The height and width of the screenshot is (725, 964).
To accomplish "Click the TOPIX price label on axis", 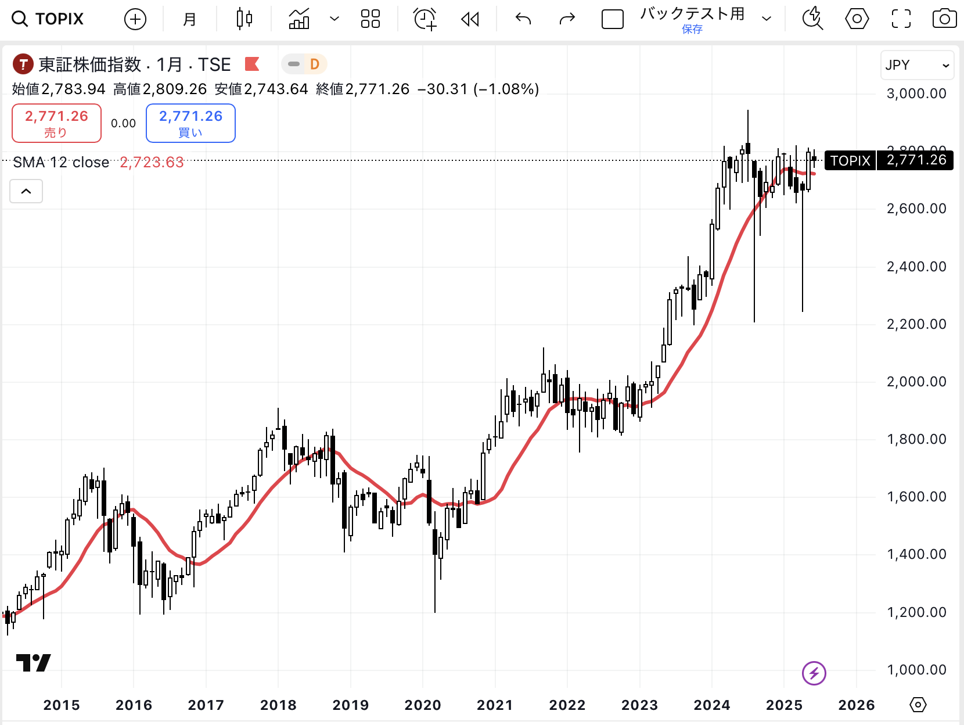I will pyautogui.click(x=850, y=160).
